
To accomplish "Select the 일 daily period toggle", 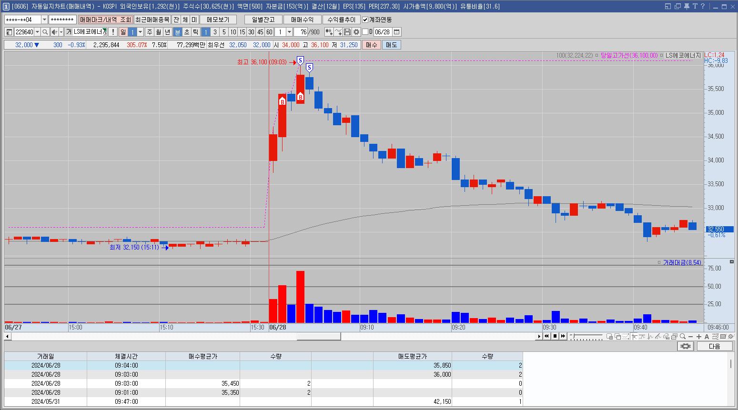I will (123, 32).
